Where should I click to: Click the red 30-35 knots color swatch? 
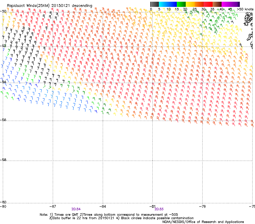click(208, 4)
